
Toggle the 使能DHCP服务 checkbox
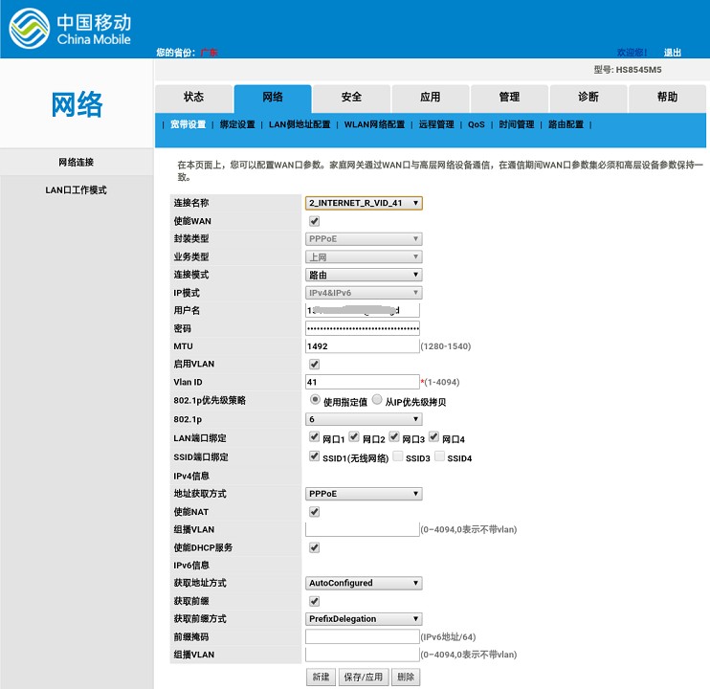pyautogui.click(x=314, y=547)
